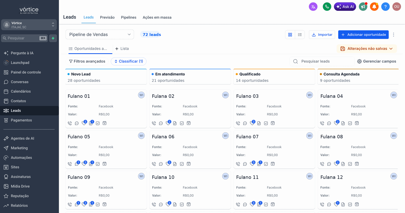Click notes icon with badge on Fulano 11 card
The image size is (405, 213).
(259, 204)
